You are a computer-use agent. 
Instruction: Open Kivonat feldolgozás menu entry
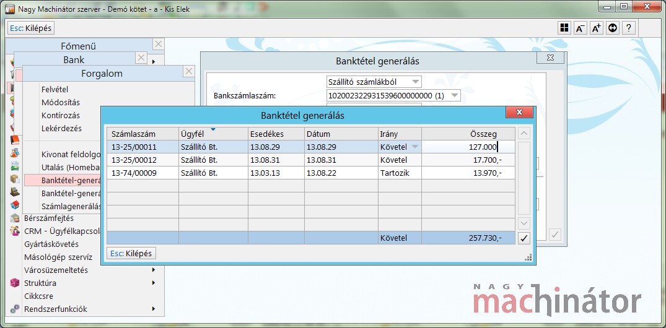(71, 154)
